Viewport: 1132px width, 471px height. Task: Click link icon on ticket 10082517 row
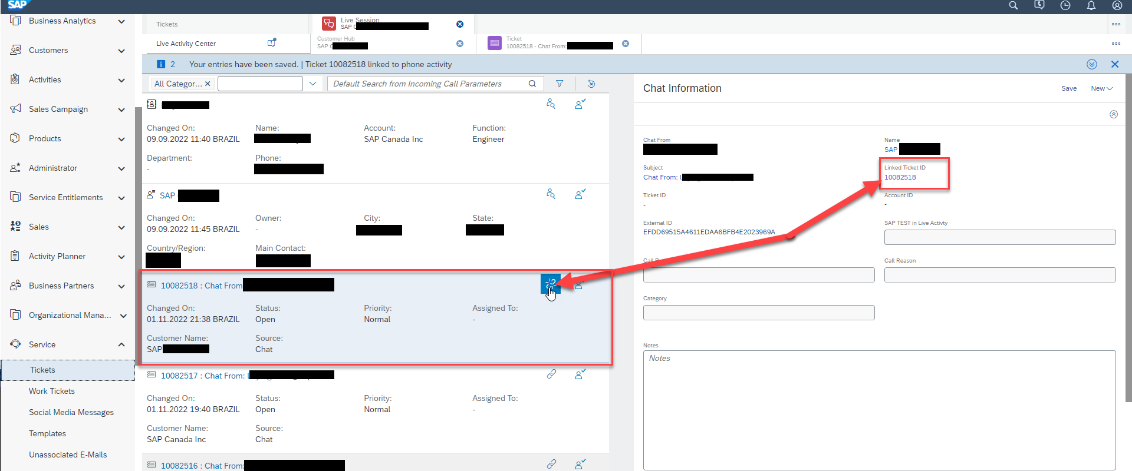tap(551, 374)
